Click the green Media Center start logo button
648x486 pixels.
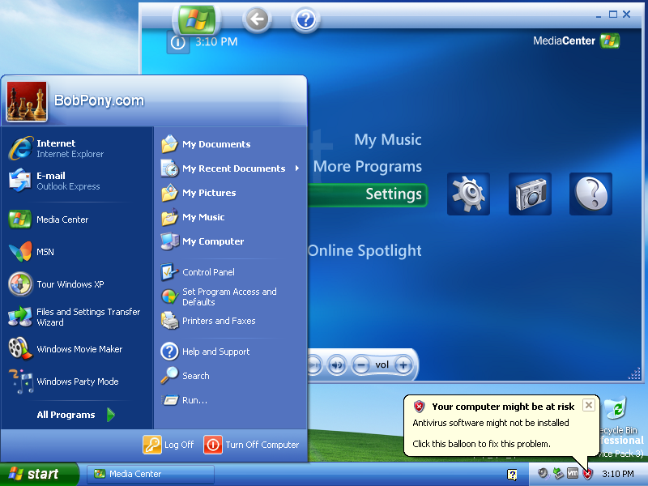[x=197, y=19]
